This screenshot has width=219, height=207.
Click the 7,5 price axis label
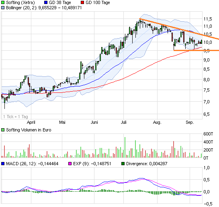207,90
